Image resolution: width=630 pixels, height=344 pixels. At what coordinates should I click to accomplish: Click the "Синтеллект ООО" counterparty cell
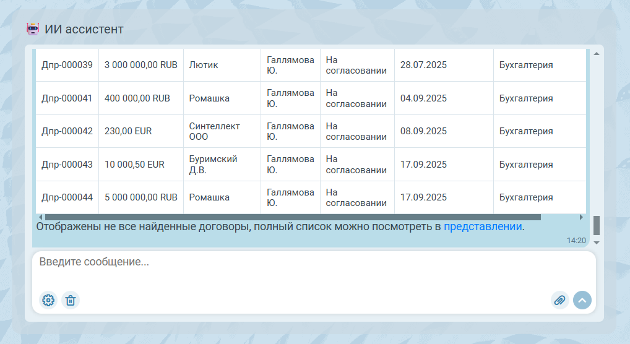coord(214,131)
